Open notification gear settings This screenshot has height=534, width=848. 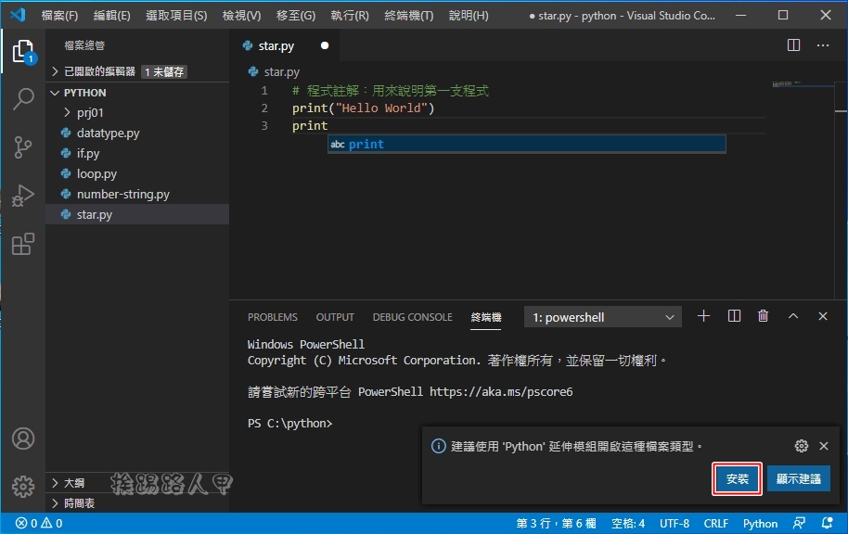click(x=802, y=446)
